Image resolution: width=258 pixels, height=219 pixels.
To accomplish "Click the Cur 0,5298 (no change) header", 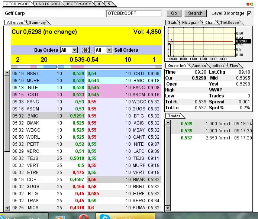I will pyautogui.click(x=44, y=32).
